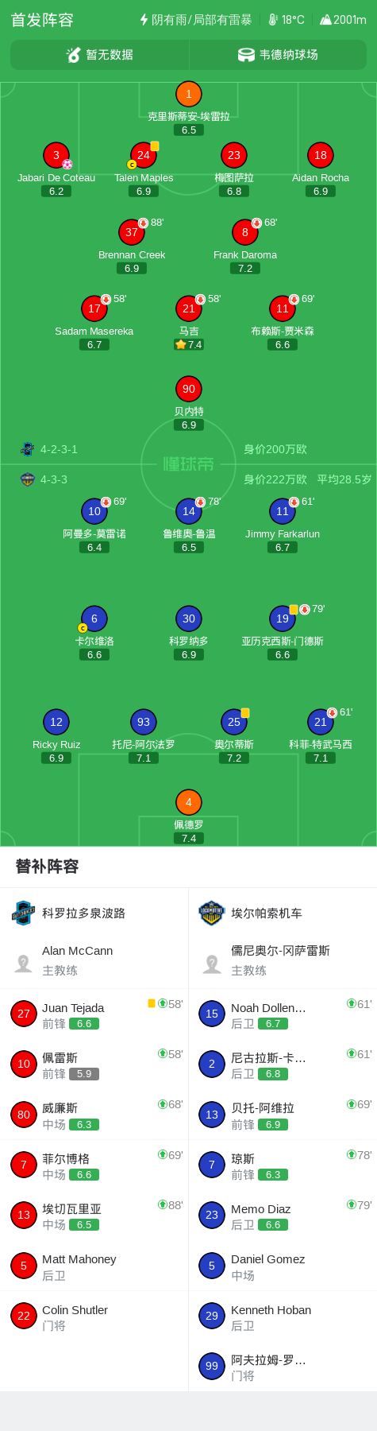Click the 科罗拉多泉波路 team crest
Screen dimensions: 377x1431
[x=24, y=913]
